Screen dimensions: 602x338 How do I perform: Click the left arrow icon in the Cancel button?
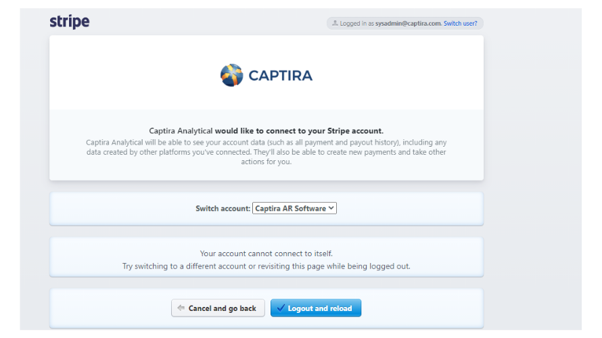181,308
